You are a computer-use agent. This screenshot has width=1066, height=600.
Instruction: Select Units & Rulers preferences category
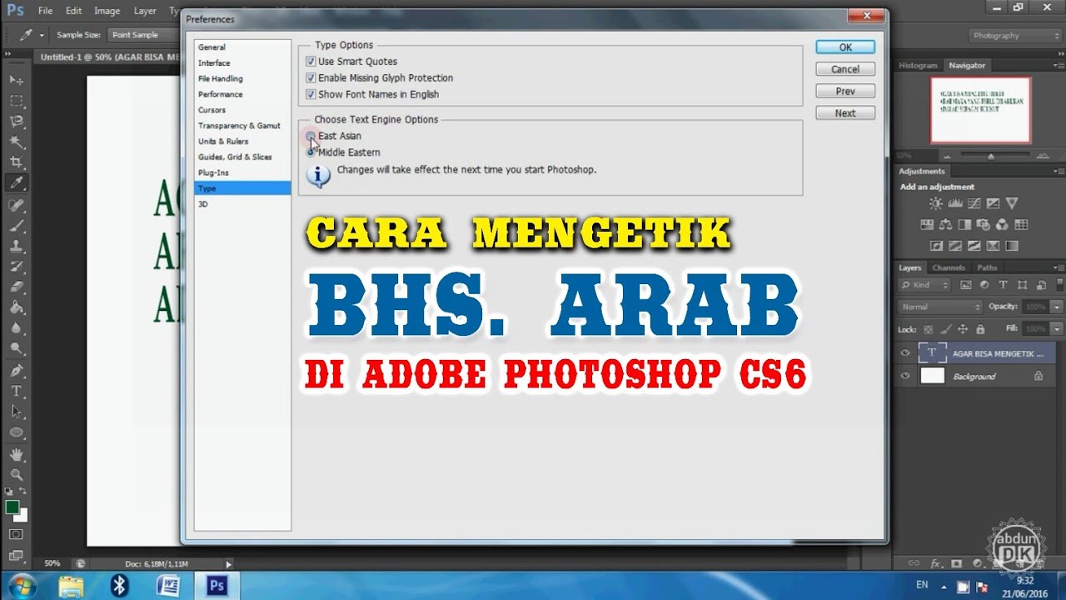242,142
